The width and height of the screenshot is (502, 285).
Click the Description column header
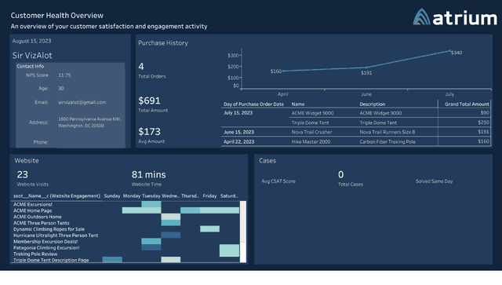click(372, 104)
